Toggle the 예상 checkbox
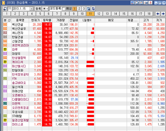Image resolution: width=166 pixels, height=131 pixels. 64,9
